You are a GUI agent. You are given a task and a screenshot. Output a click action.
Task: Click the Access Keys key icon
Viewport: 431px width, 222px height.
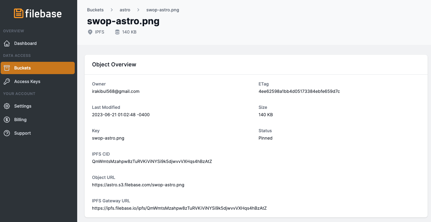point(7,81)
